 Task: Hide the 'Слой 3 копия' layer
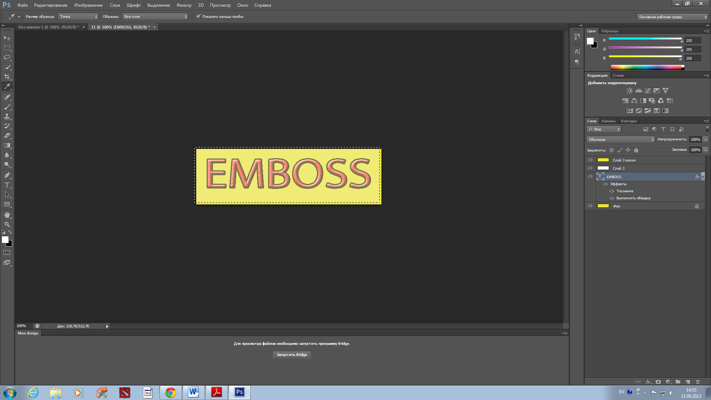pyautogui.click(x=590, y=160)
